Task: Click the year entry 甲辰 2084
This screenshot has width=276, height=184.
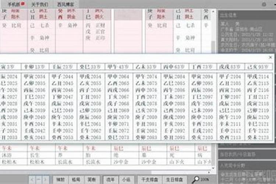Action: click(174, 77)
